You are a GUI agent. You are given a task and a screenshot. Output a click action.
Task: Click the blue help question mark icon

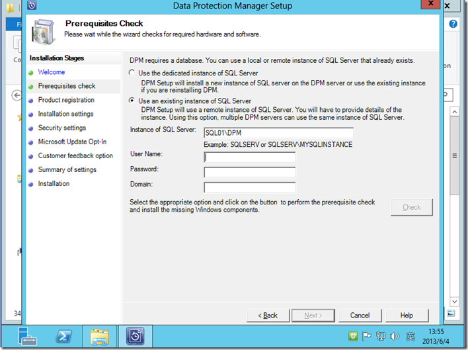[453, 24]
